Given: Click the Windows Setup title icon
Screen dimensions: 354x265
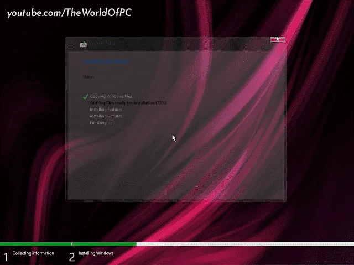Looking at the screenshot, I should point(84,44).
